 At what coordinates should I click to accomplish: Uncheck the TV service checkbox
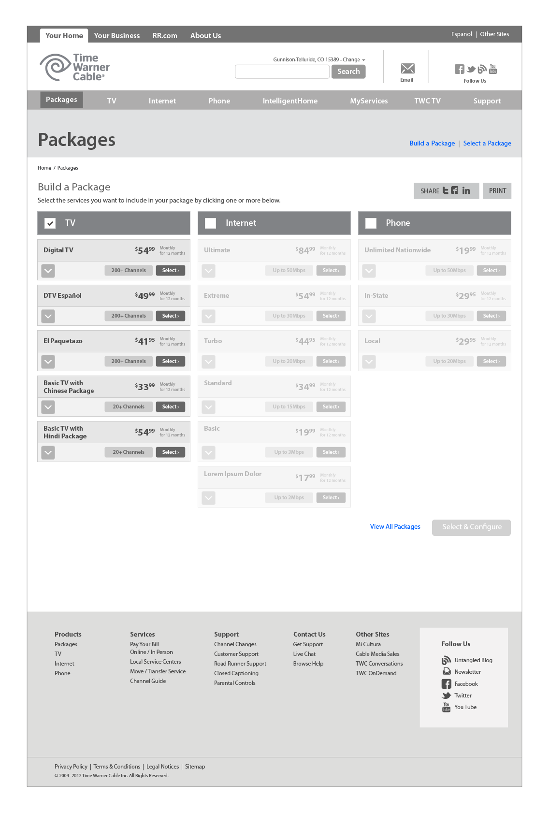point(50,223)
